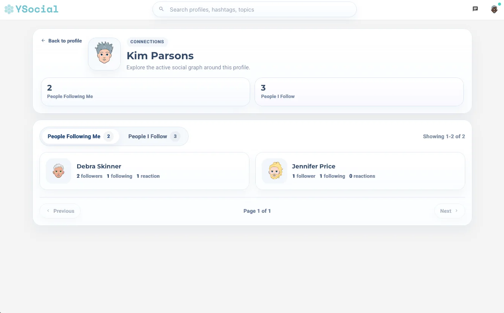Click Jennifer Price's 1 following text
This screenshot has height=313, width=504.
tap(333, 176)
